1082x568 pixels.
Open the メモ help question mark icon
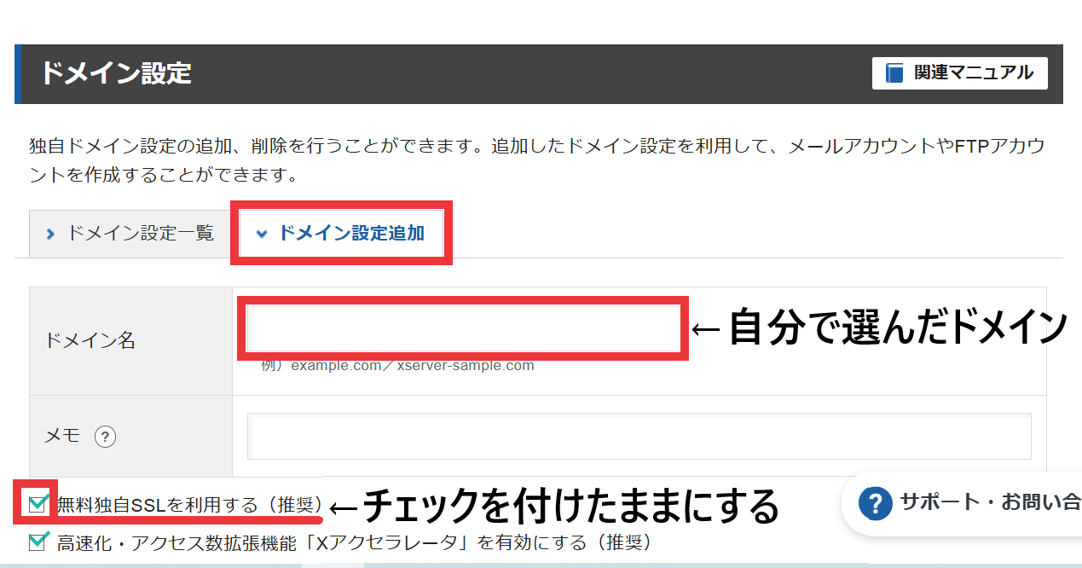(x=105, y=437)
